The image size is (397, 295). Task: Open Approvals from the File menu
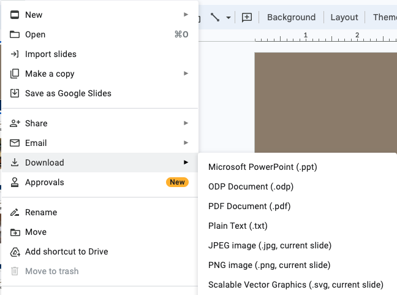pyautogui.click(x=100, y=182)
